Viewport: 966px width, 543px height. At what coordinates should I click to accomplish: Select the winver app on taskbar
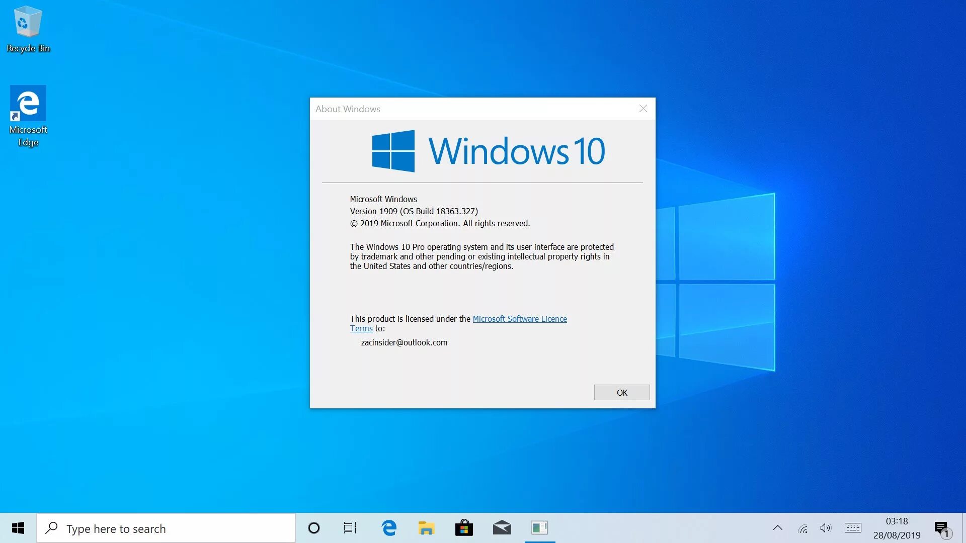tap(539, 528)
